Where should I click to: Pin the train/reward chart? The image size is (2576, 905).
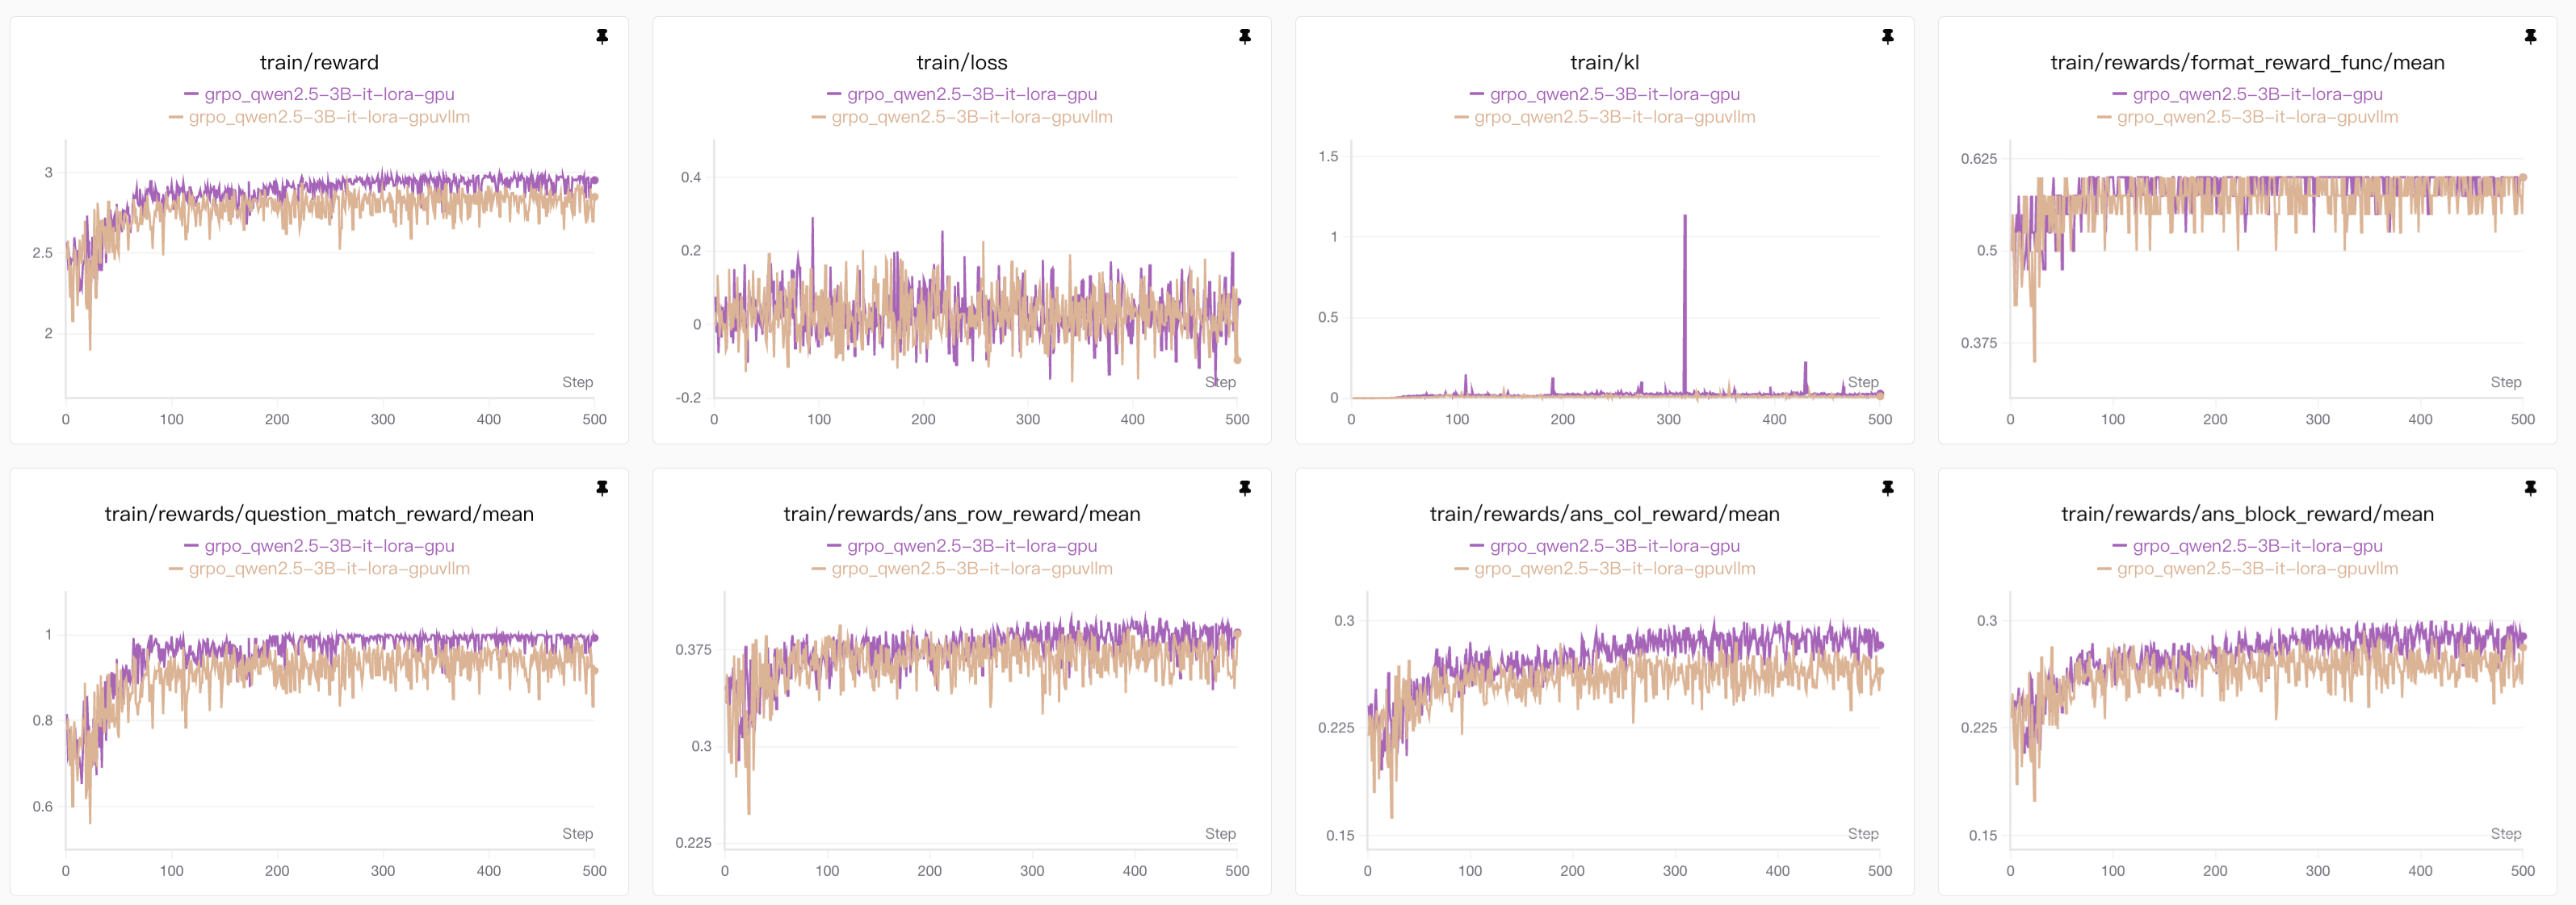pyautogui.click(x=602, y=37)
